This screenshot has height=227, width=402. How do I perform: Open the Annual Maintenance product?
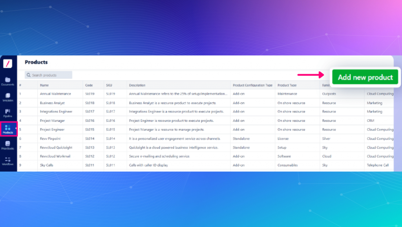point(55,94)
